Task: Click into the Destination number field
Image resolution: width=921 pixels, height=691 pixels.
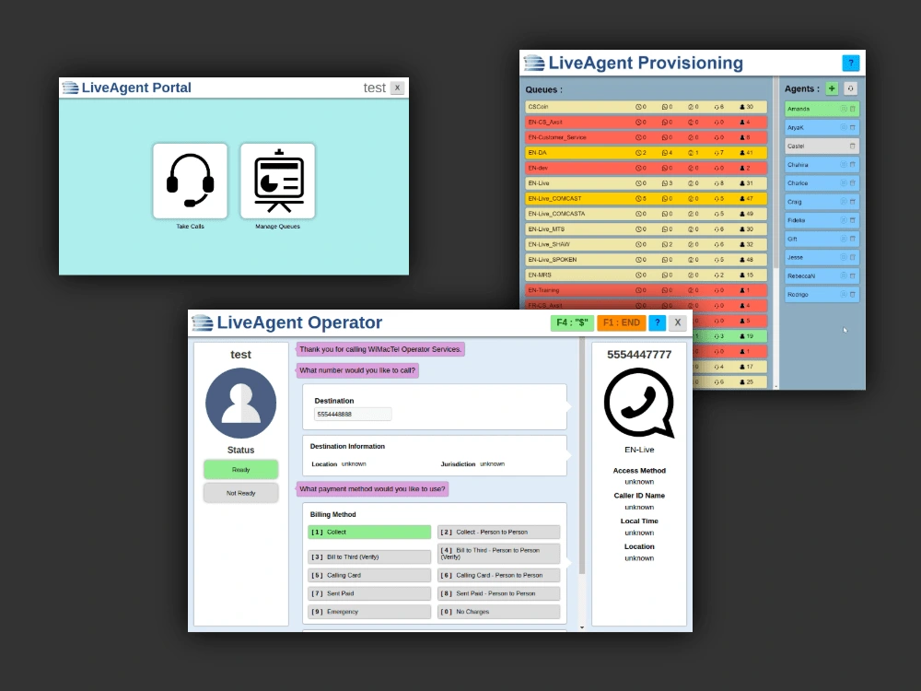Action: (x=353, y=415)
